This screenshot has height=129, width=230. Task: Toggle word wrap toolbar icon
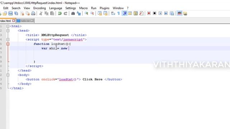(113, 14)
